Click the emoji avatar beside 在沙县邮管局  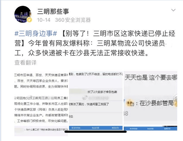[130, 103]
